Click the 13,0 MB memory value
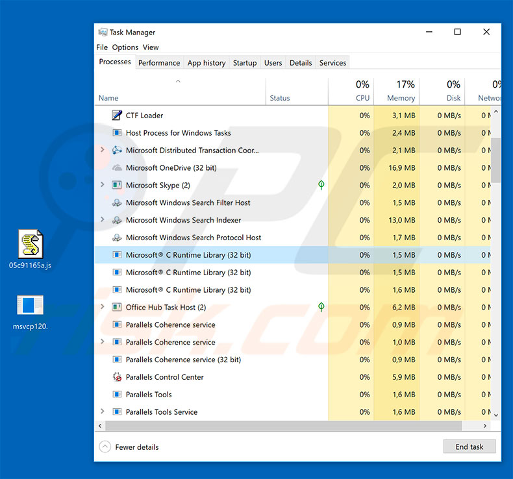The width and height of the screenshot is (513, 479). coord(402,220)
